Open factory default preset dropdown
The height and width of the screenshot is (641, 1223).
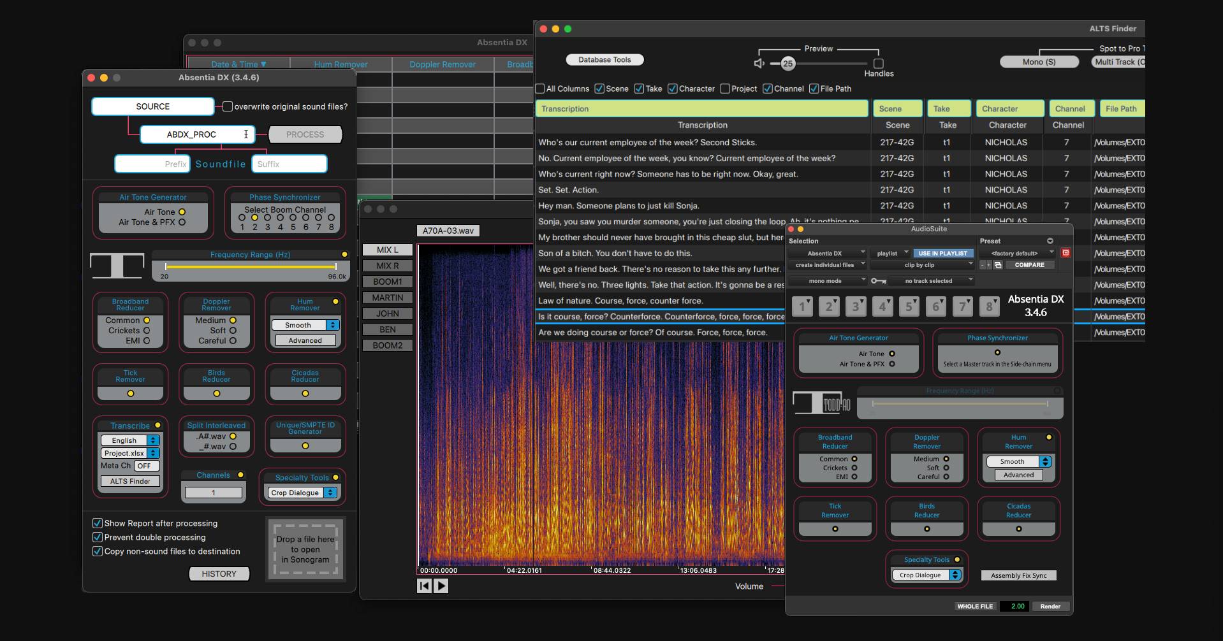pos(1018,253)
